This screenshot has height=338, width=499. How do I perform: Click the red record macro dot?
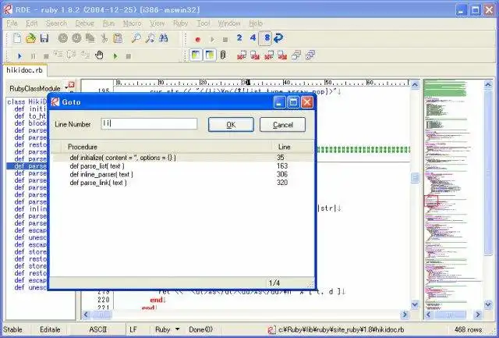click(x=197, y=40)
